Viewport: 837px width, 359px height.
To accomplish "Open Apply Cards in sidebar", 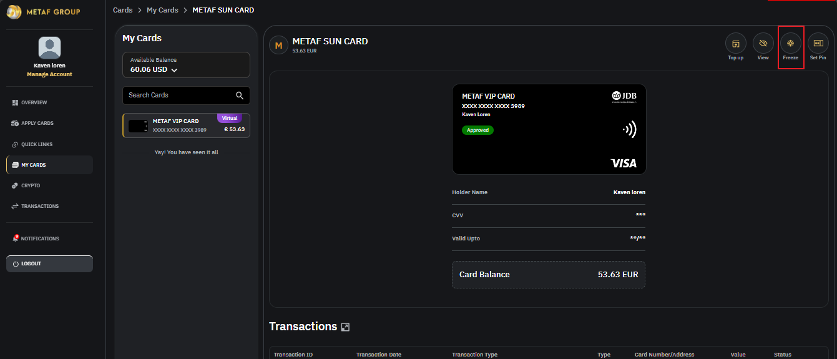I will [49, 123].
